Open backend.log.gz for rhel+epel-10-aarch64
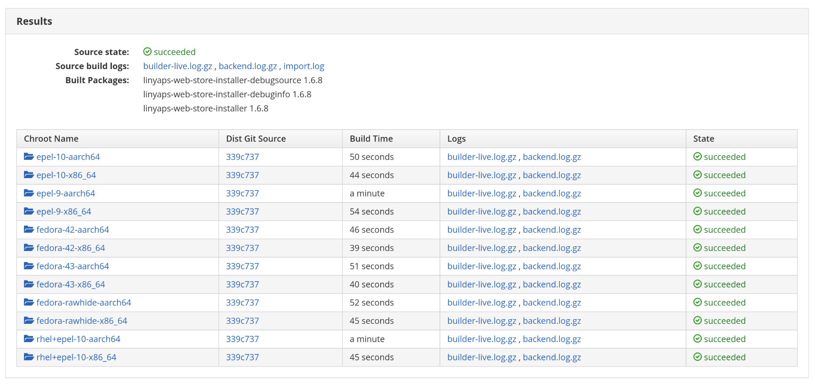Image resolution: width=815 pixels, height=384 pixels. tap(552, 339)
